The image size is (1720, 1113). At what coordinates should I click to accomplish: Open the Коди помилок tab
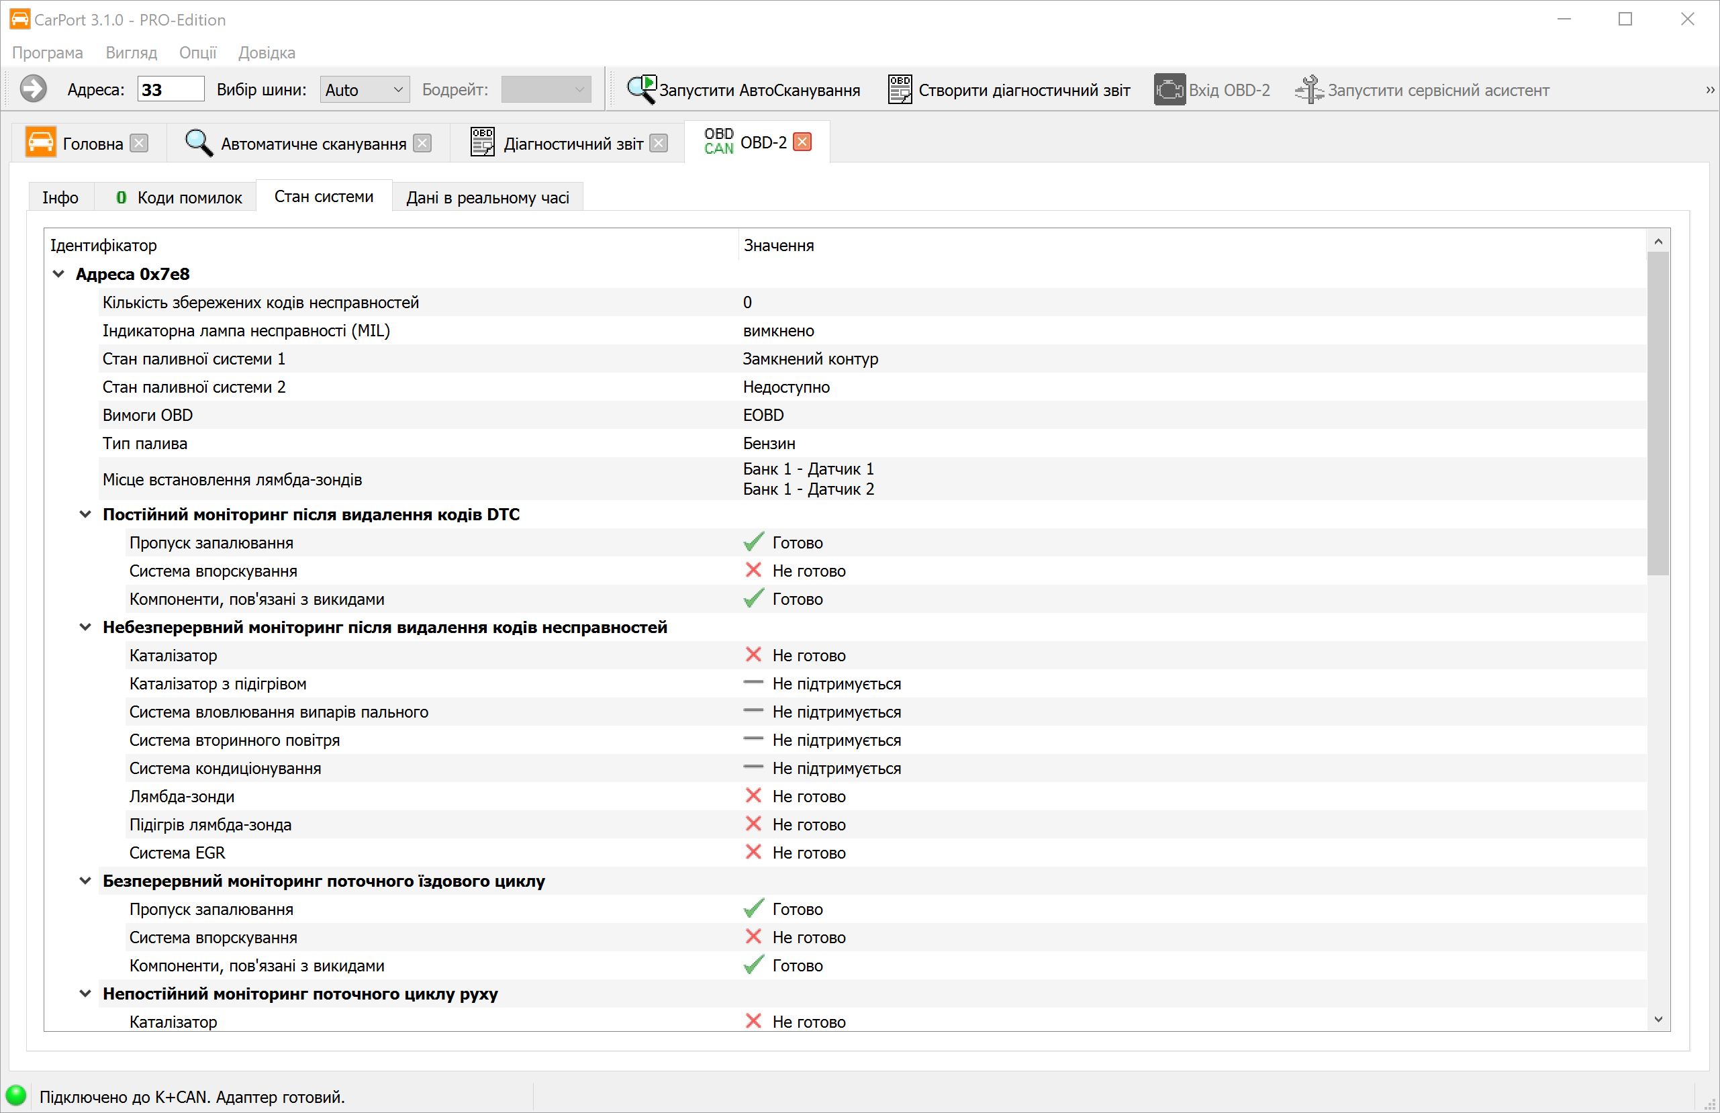[179, 197]
